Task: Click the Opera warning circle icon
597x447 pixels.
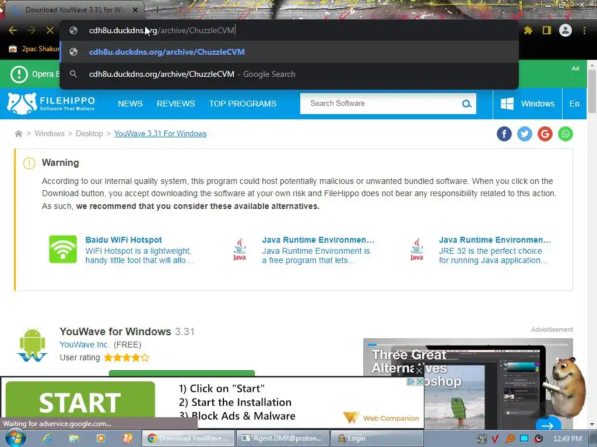Action: [19, 74]
